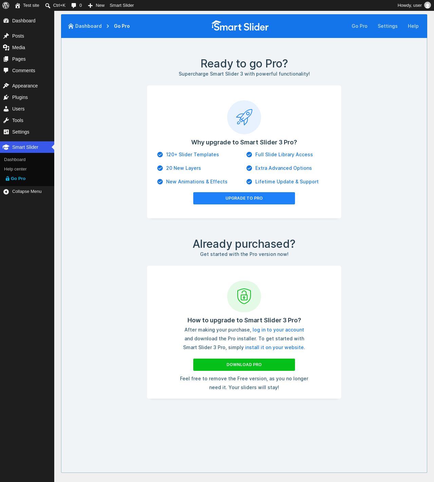
Task: Open Smart Slider in the admin bar
Action: coord(122,5)
